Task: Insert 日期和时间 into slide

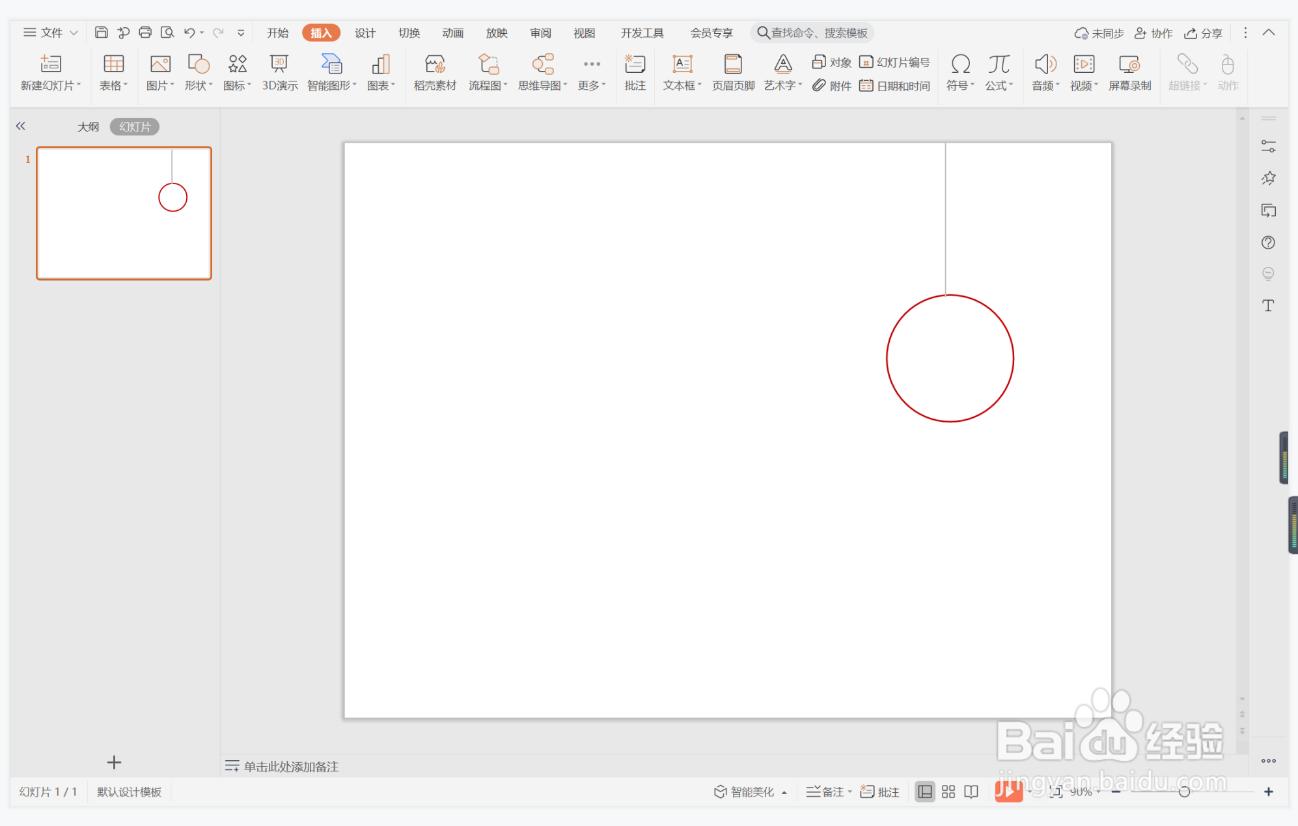Action: (895, 86)
